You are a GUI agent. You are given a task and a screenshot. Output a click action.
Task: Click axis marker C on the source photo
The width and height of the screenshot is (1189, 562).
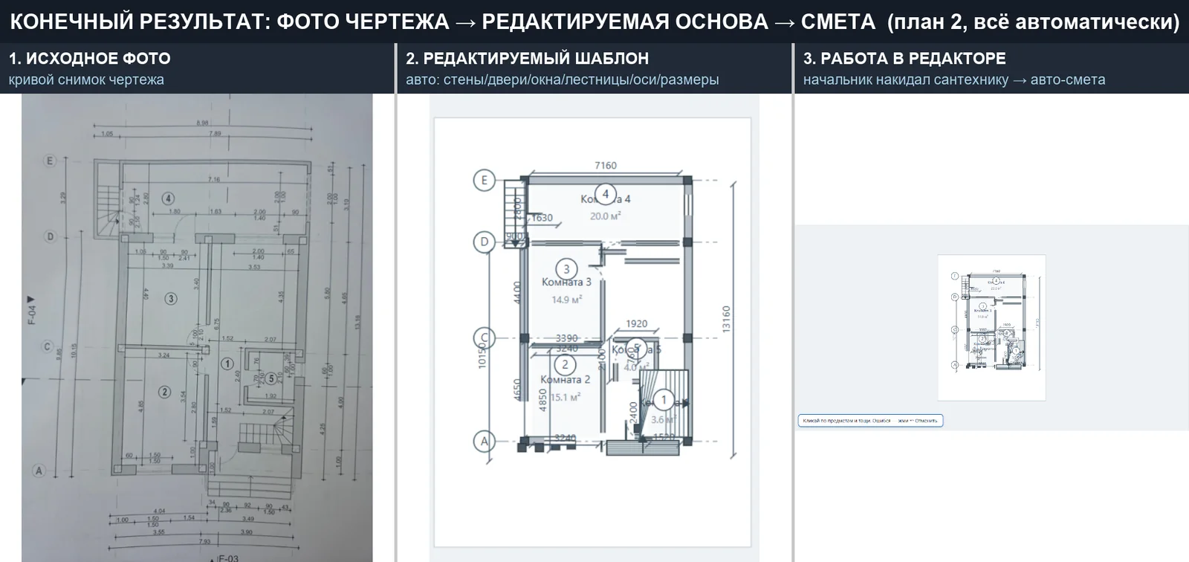coord(47,346)
